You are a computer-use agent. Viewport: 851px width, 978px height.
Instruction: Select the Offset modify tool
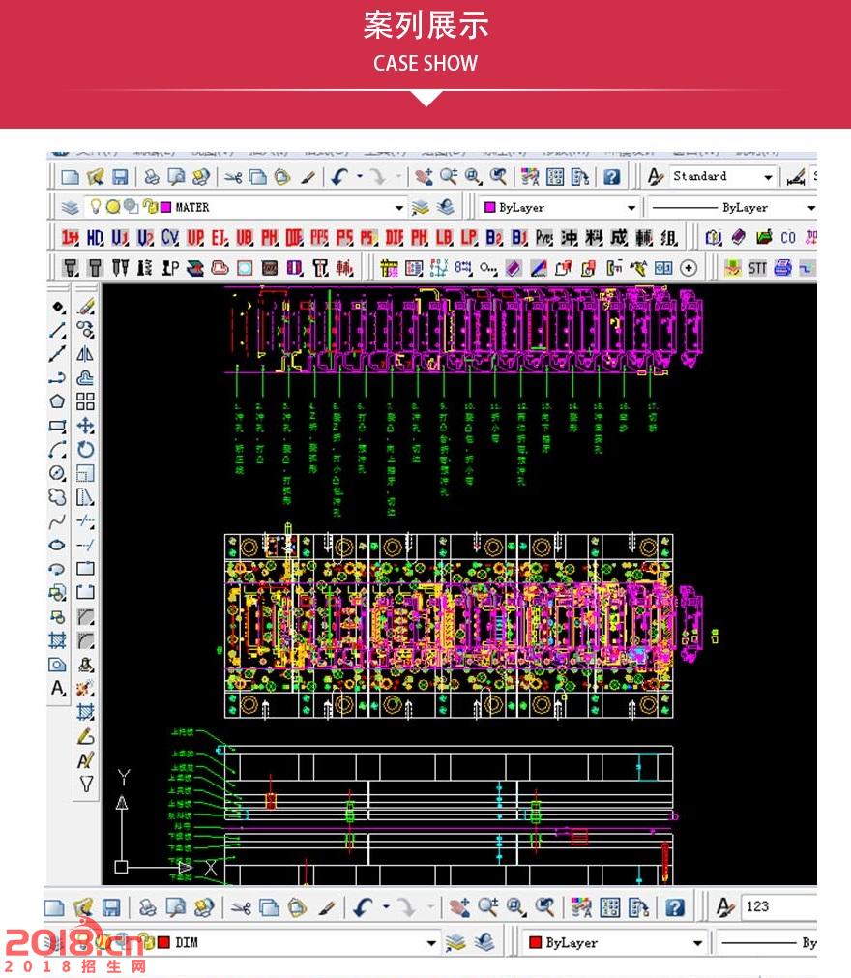[x=86, y=378]
